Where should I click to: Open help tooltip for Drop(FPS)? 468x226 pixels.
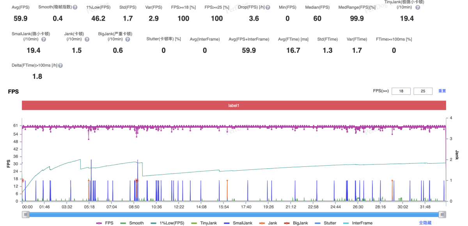[268, 7]
